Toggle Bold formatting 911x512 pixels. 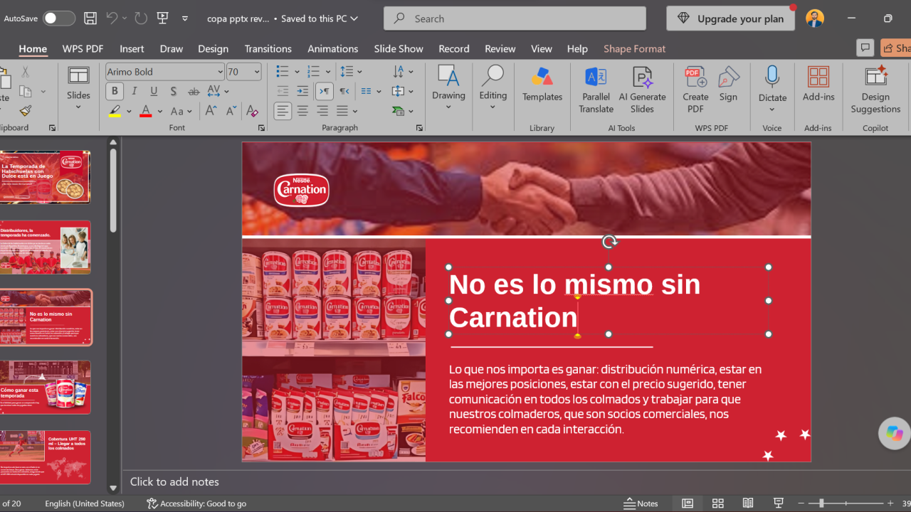(114, 91)
